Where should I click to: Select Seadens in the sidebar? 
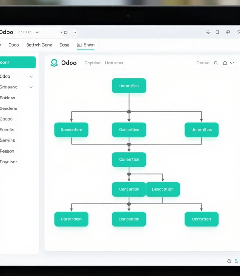click(x=8, y=108)
